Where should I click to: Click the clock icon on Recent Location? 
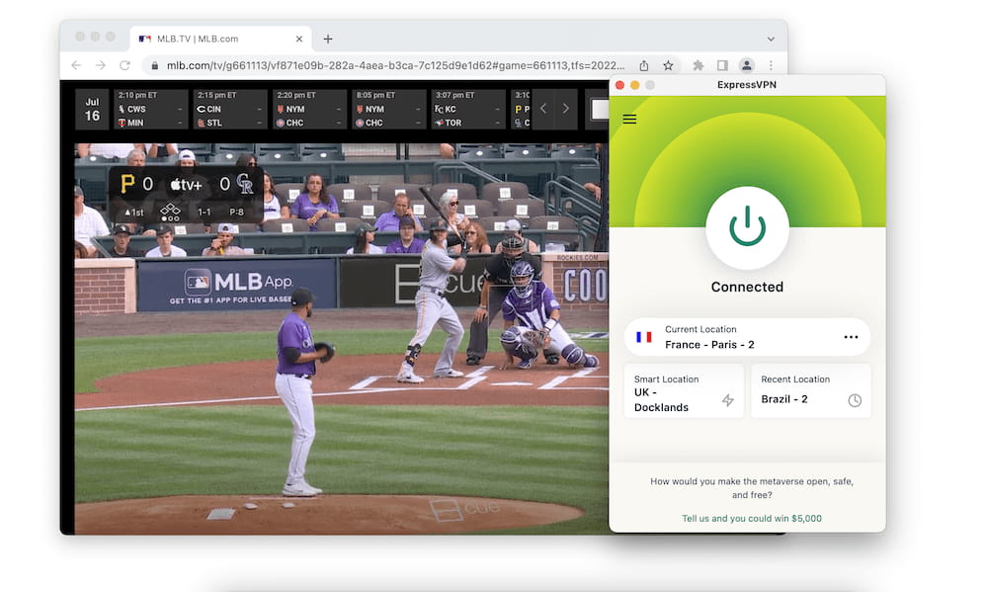click(855, 400)
